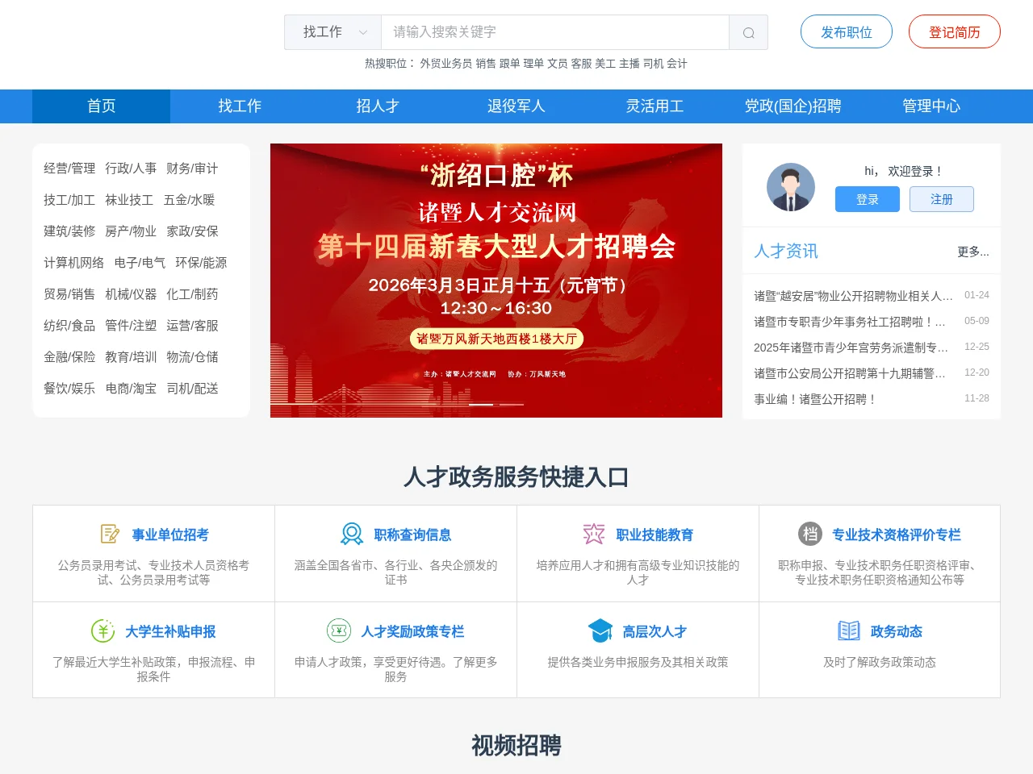Click the 事业单位招考 document icon
This screenshot has width=1033, height=774.
[x=110, y=534]
